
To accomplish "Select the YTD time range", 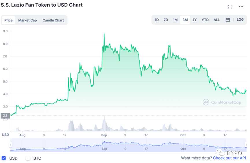I will [205, 20].
